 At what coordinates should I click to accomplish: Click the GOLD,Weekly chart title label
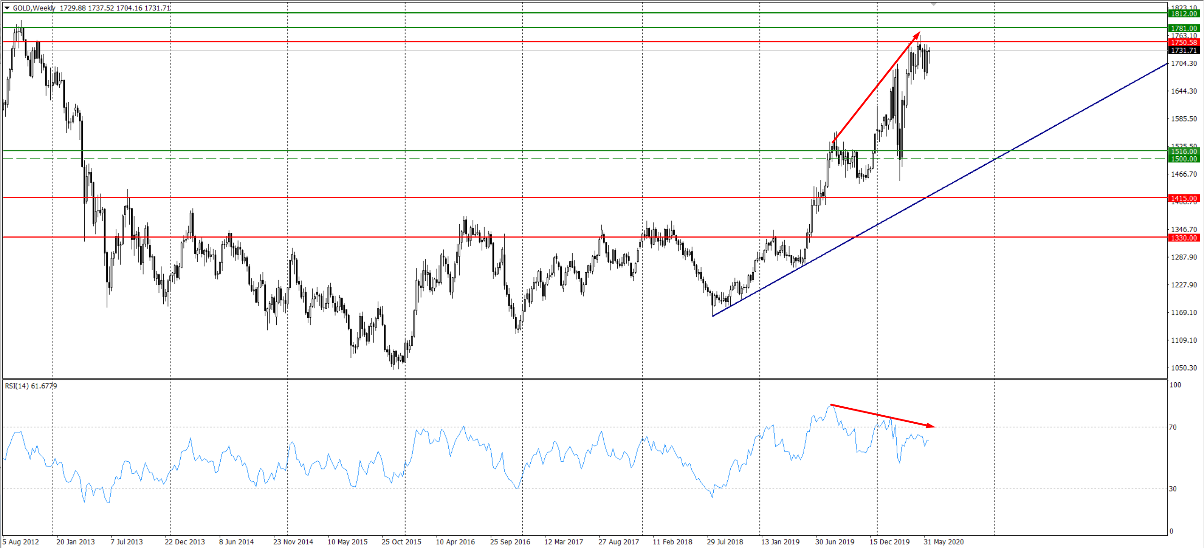[x=33, y=8]
